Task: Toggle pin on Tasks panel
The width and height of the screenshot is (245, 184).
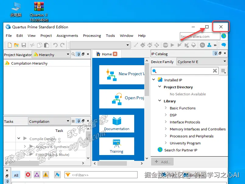Action: (x=79, y=121)
